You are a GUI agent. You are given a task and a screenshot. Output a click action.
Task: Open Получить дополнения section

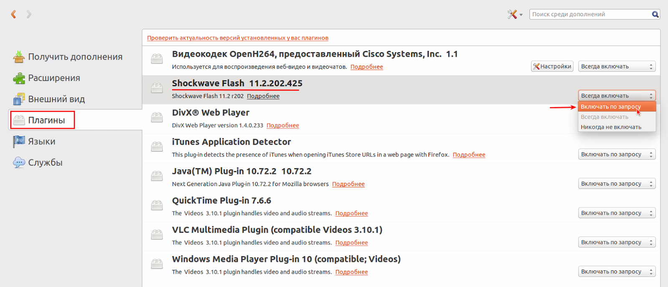click(75, 57)
